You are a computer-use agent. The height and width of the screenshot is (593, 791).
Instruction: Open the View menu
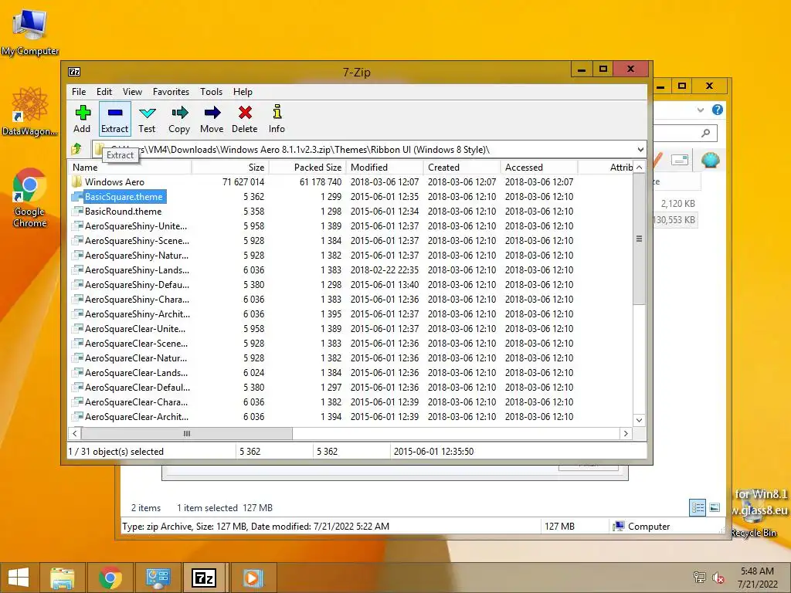coord(132,92)
